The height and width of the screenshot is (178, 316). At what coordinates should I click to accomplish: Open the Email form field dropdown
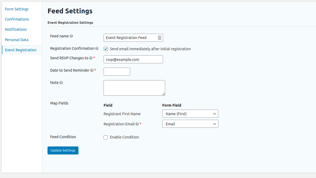190,124
